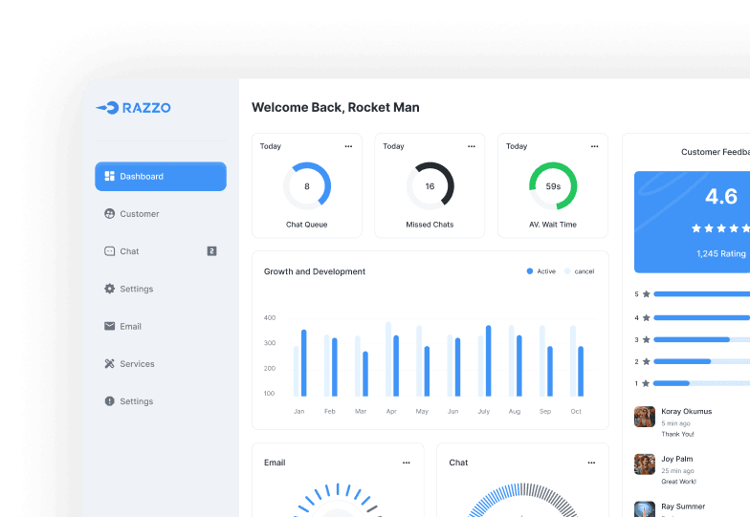Click the Email card title
The width and height of the screenshot is (750, 517).
[x=275, y=463]
